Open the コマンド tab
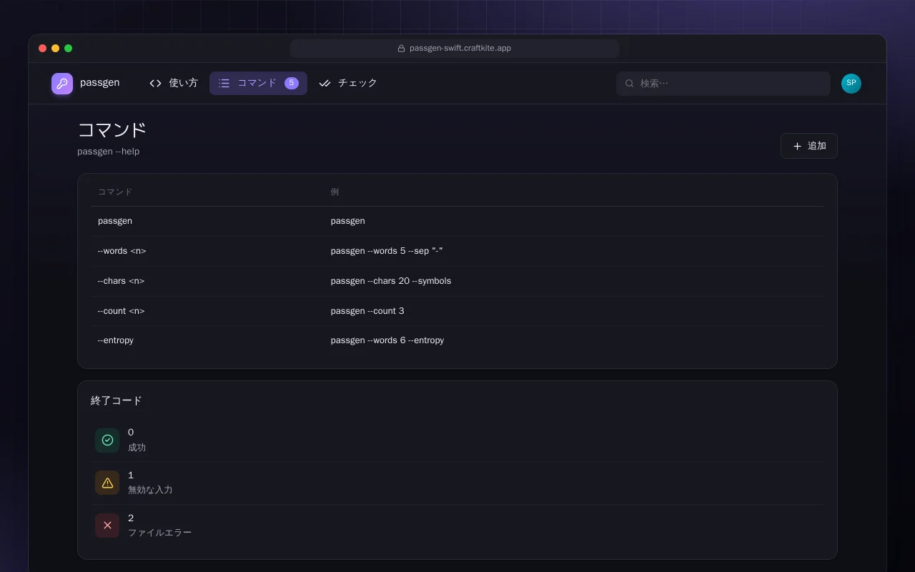This screenshot has width=915, height=572. coord(258,83)
